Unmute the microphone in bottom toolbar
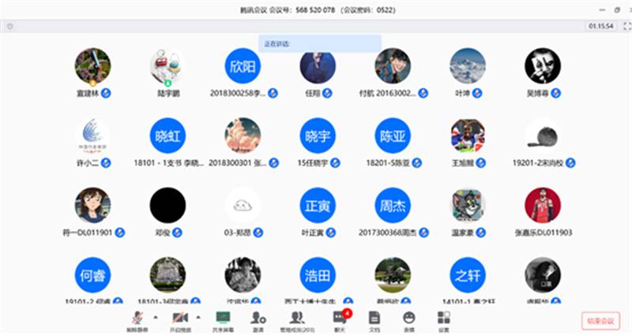Screen dimensions: 632x335 click(137, 322)
